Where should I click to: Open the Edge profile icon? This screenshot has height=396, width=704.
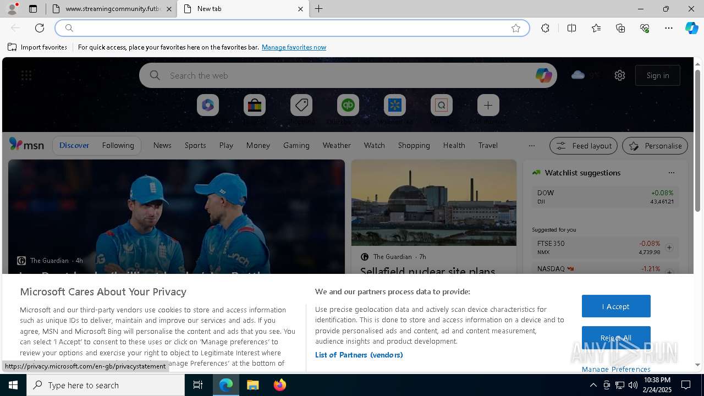(12, 9)
